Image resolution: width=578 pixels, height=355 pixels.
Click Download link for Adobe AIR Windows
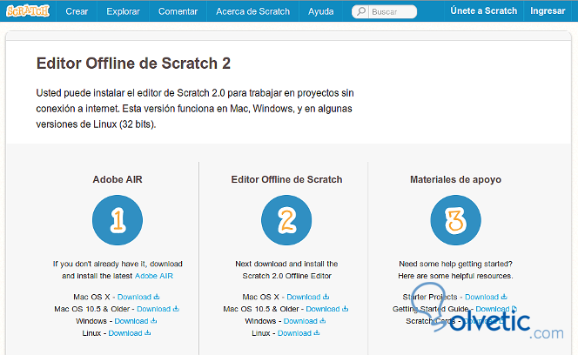click(131, 321)
